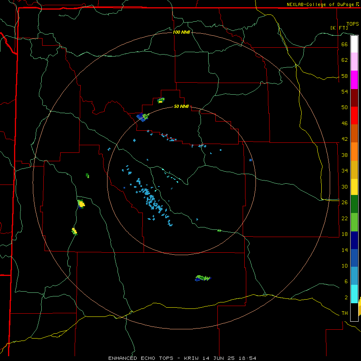Click the light pink legend swatch

354,61
